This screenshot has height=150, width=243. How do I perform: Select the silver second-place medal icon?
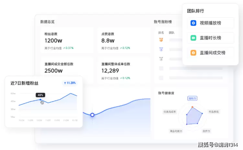161,49
